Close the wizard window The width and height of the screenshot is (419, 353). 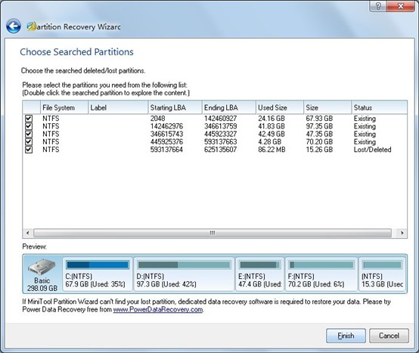pyautogui.click(x=400, y=6)
